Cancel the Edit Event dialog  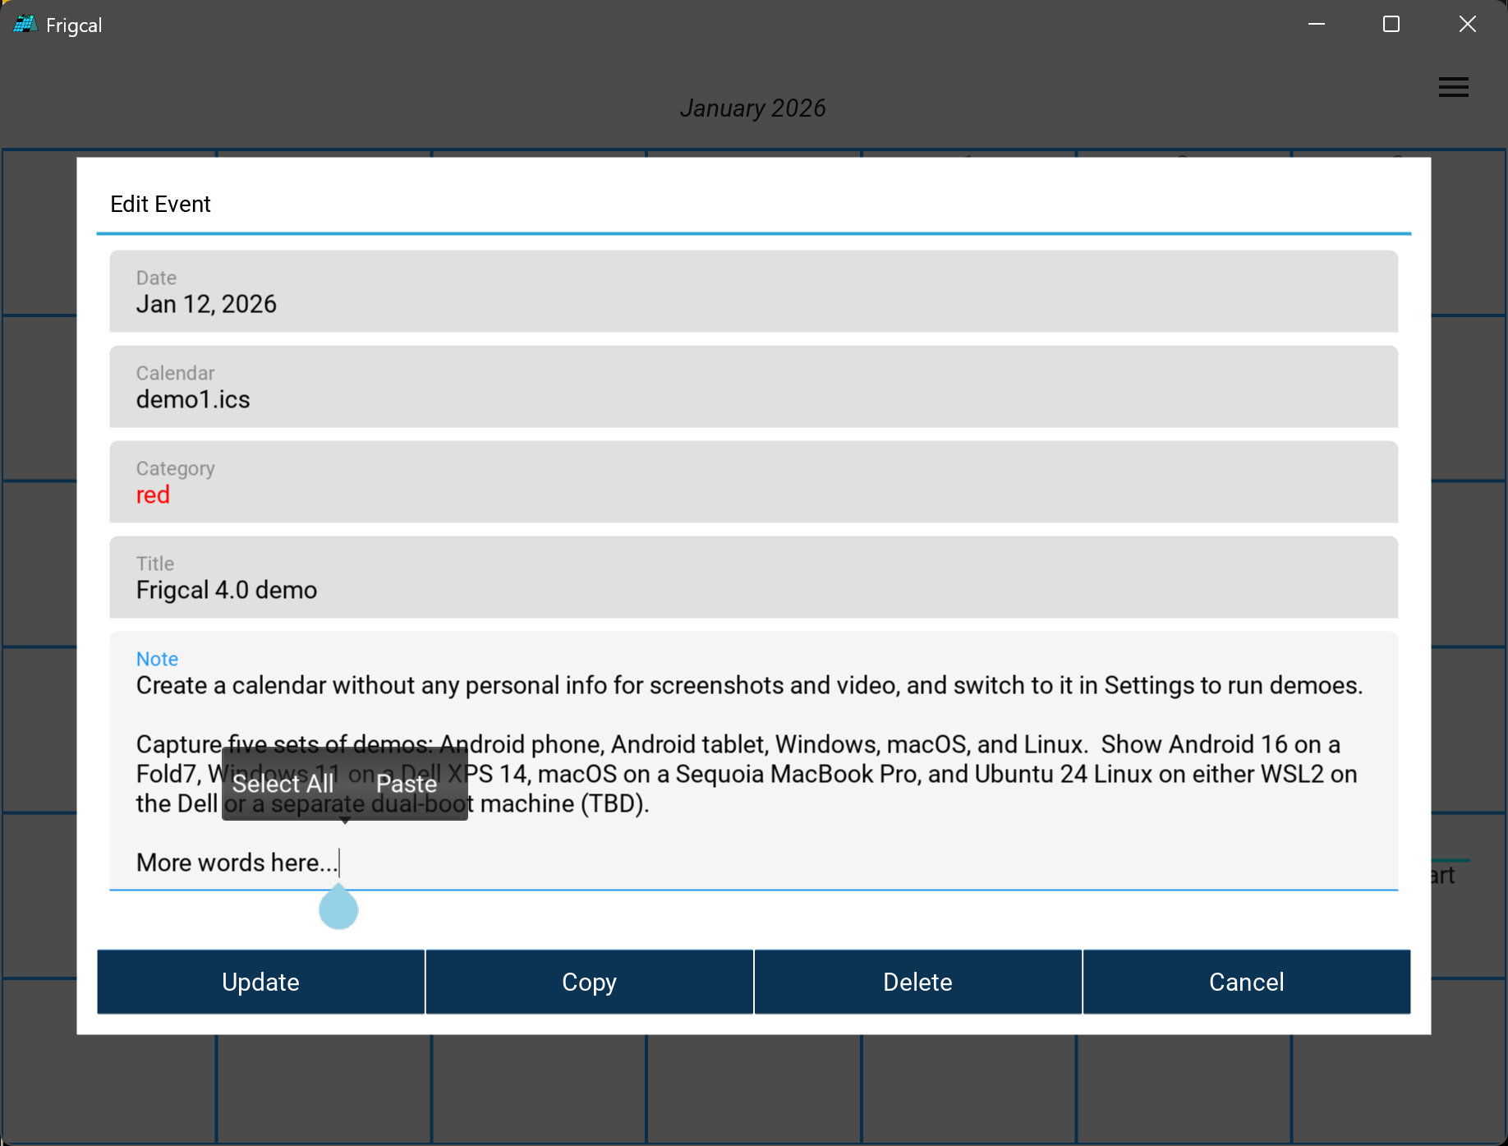(1246, 983)
